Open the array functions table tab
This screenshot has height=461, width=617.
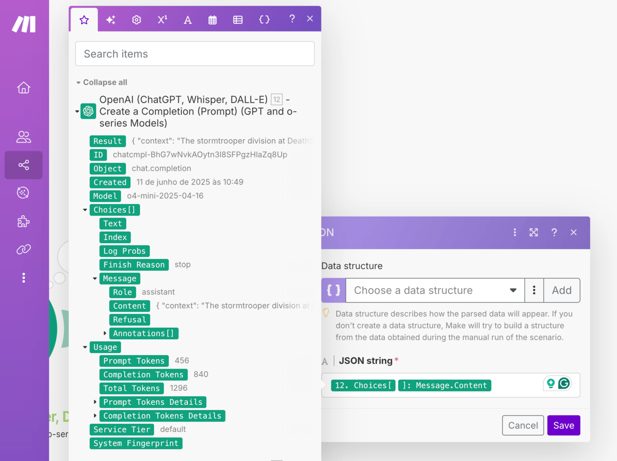238,20
